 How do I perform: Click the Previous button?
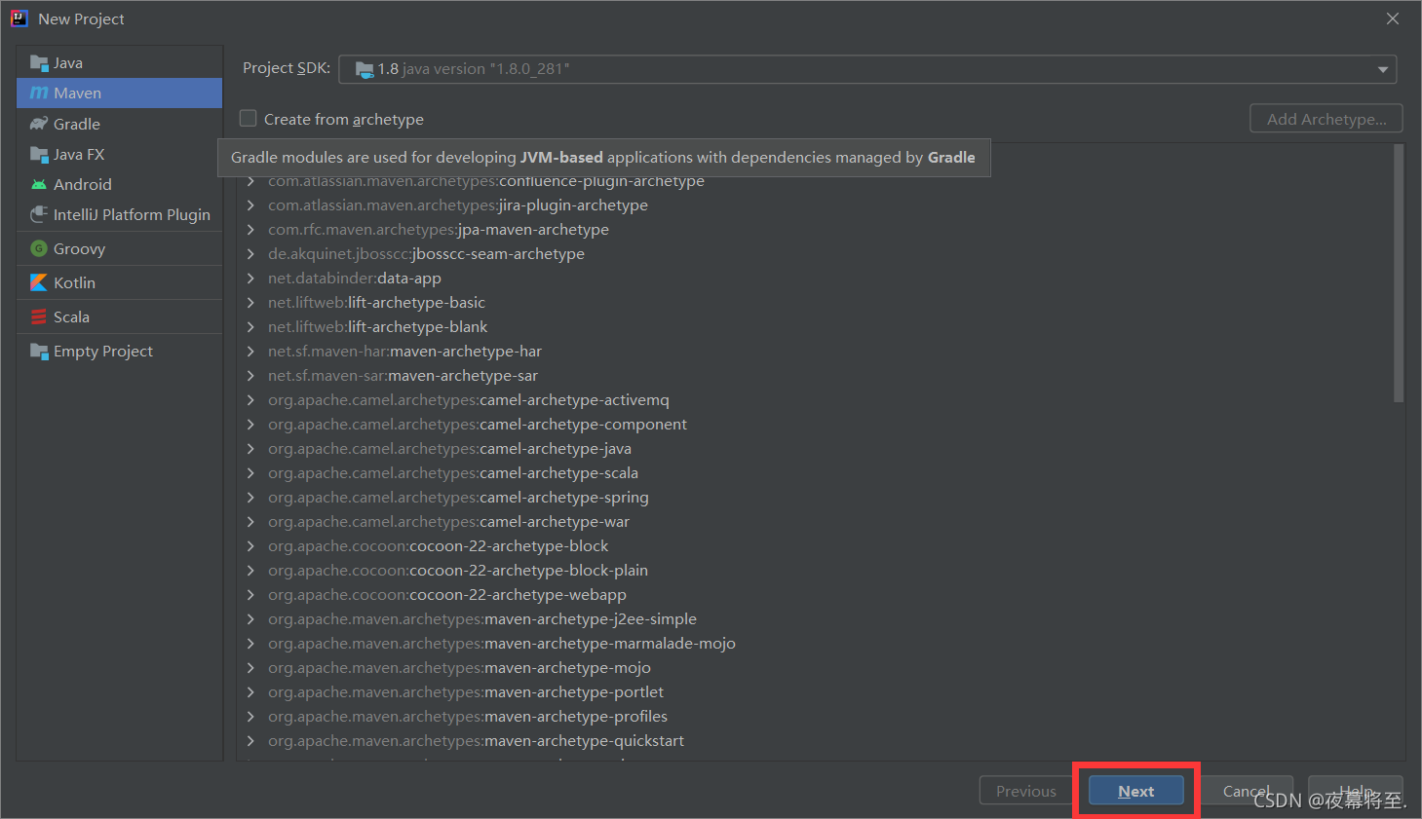(x=1026, y=791)
